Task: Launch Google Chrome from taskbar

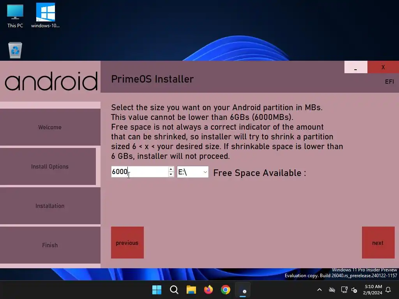Action: [226, 290]
